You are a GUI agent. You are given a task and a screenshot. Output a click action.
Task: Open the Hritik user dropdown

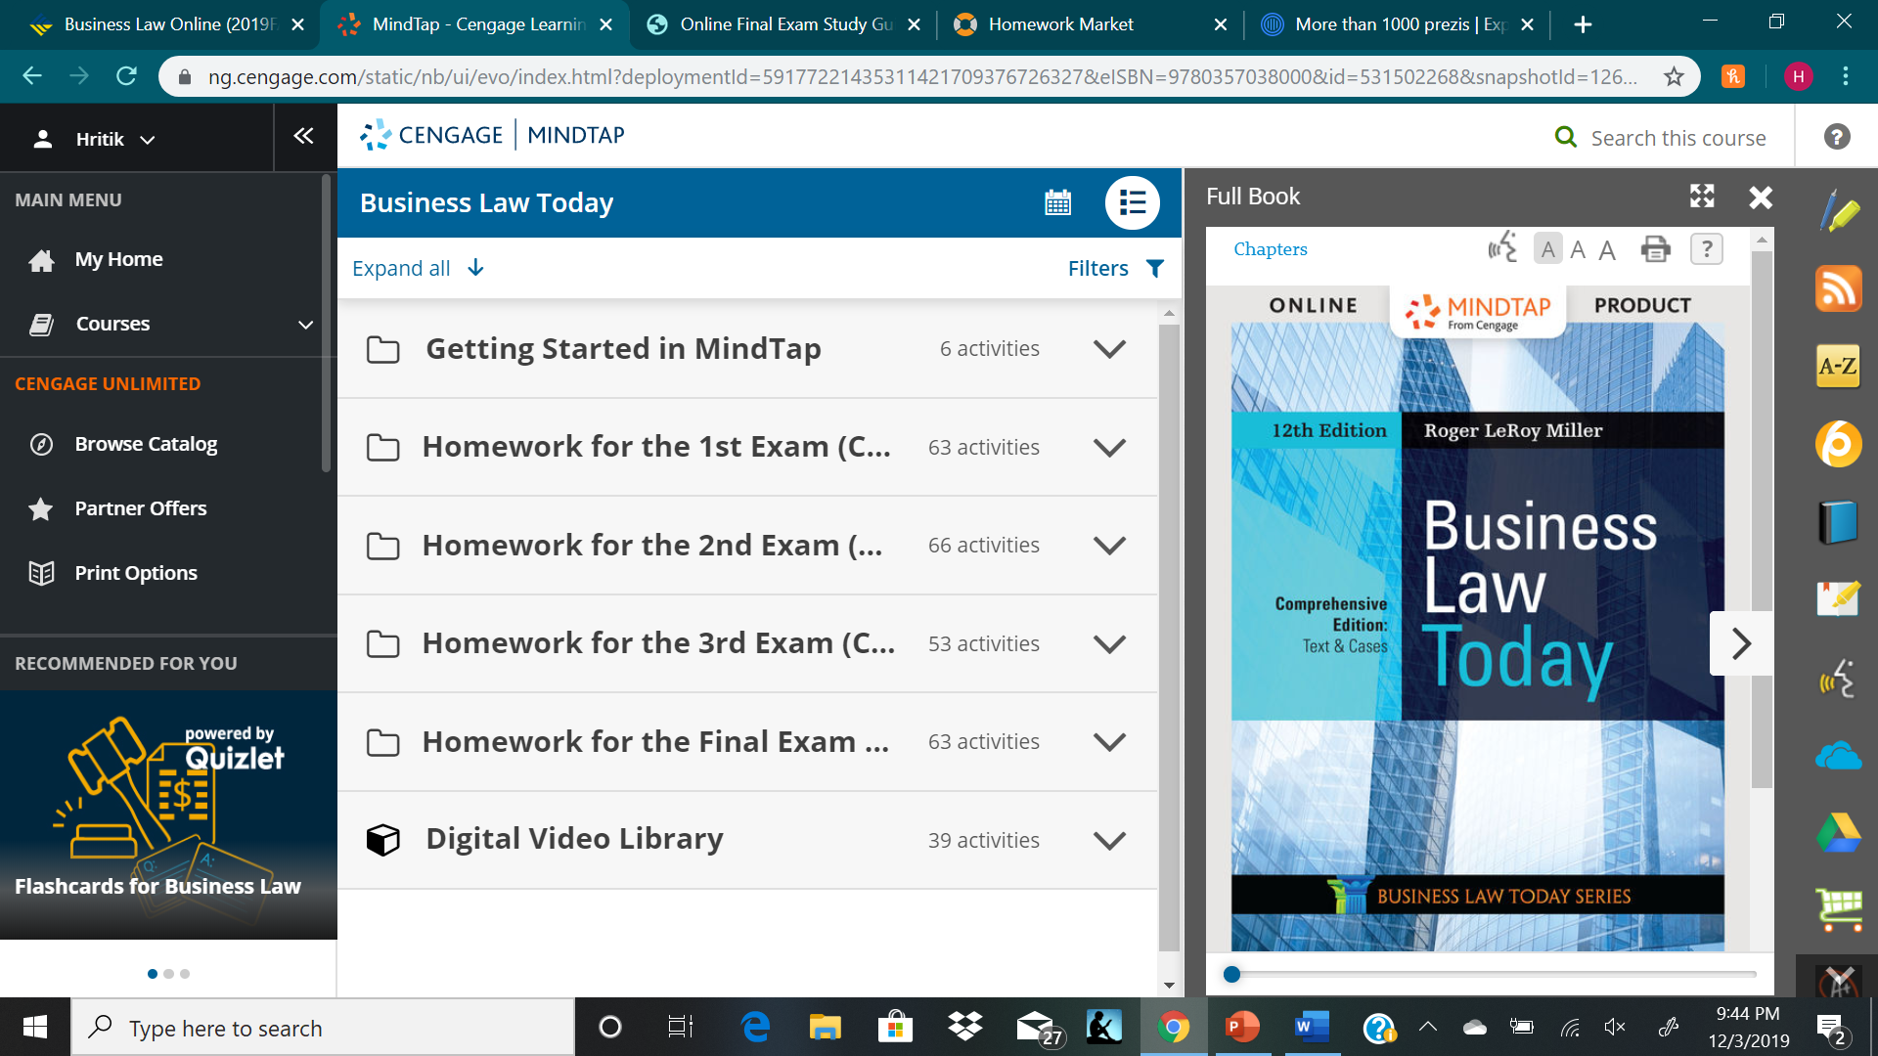95,139
